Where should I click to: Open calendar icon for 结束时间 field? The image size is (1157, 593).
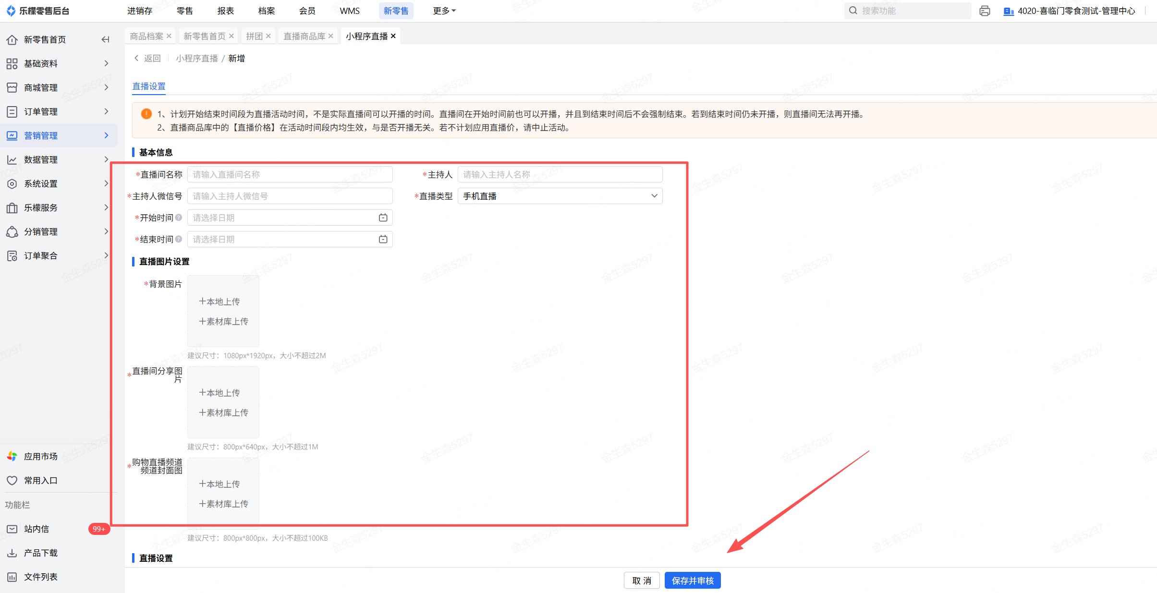383,239
